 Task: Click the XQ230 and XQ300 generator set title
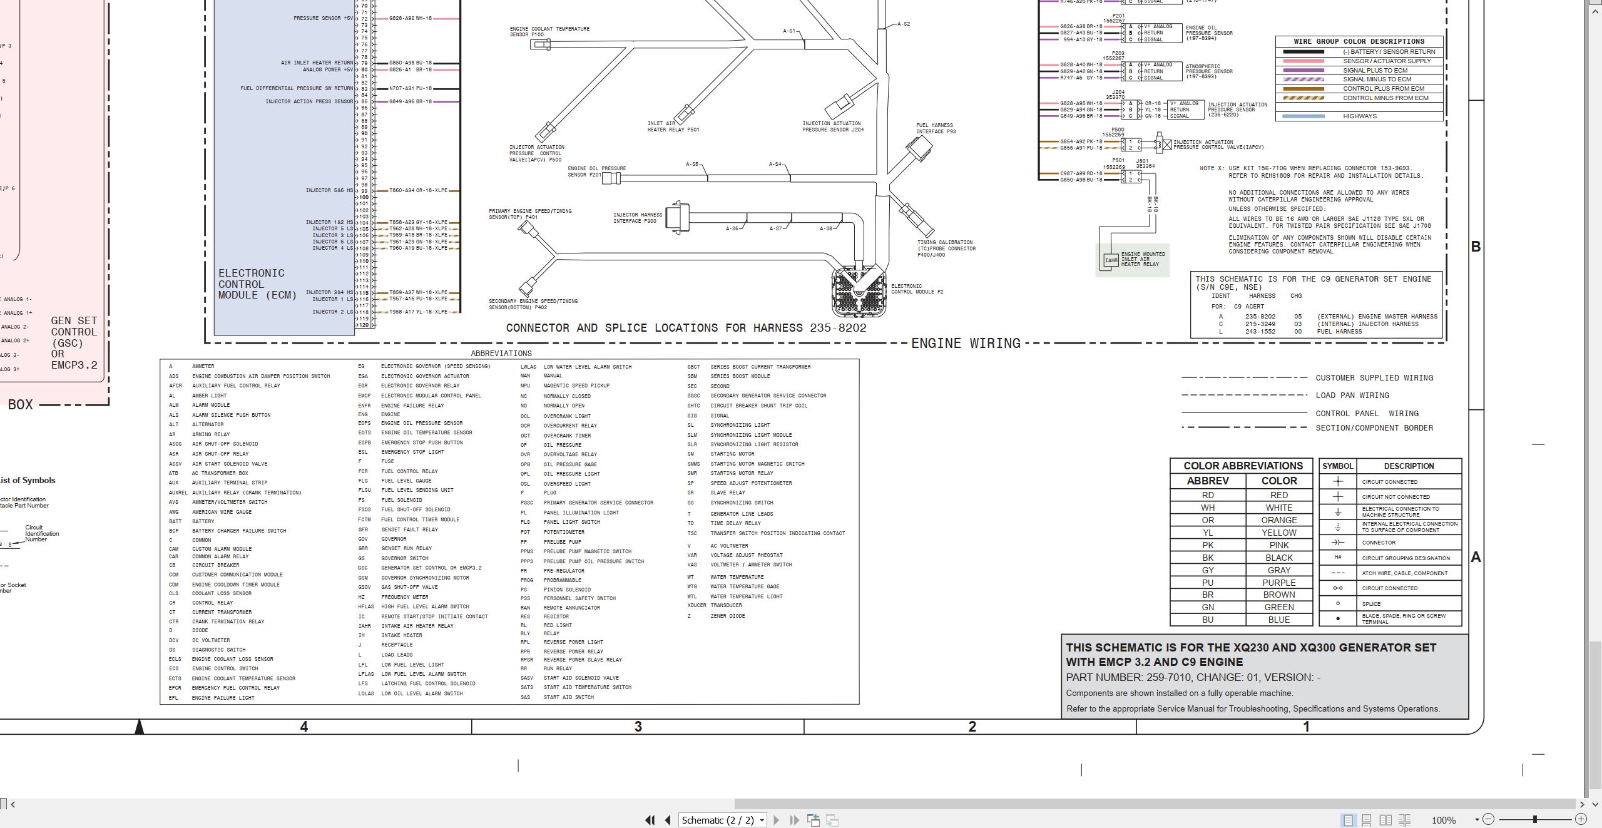[x=1251, y=655]
